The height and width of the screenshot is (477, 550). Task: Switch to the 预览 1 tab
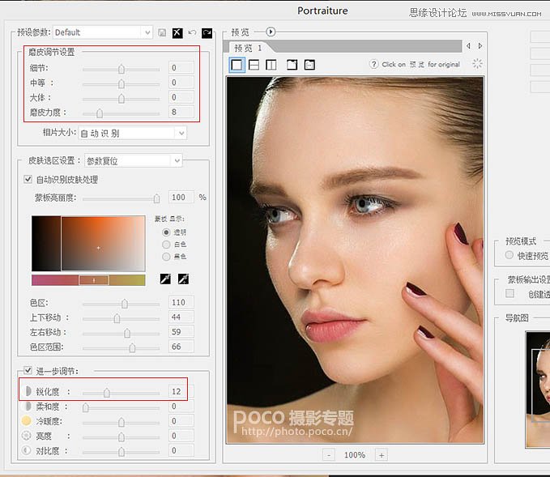pyautogui.click(x=248, y=49)
